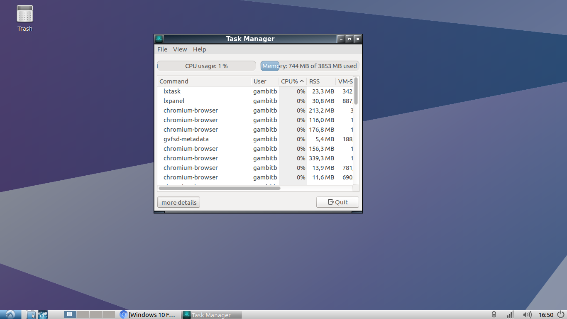
Task: Click the 16:50 clock in the panel
Action: [546, 314]
